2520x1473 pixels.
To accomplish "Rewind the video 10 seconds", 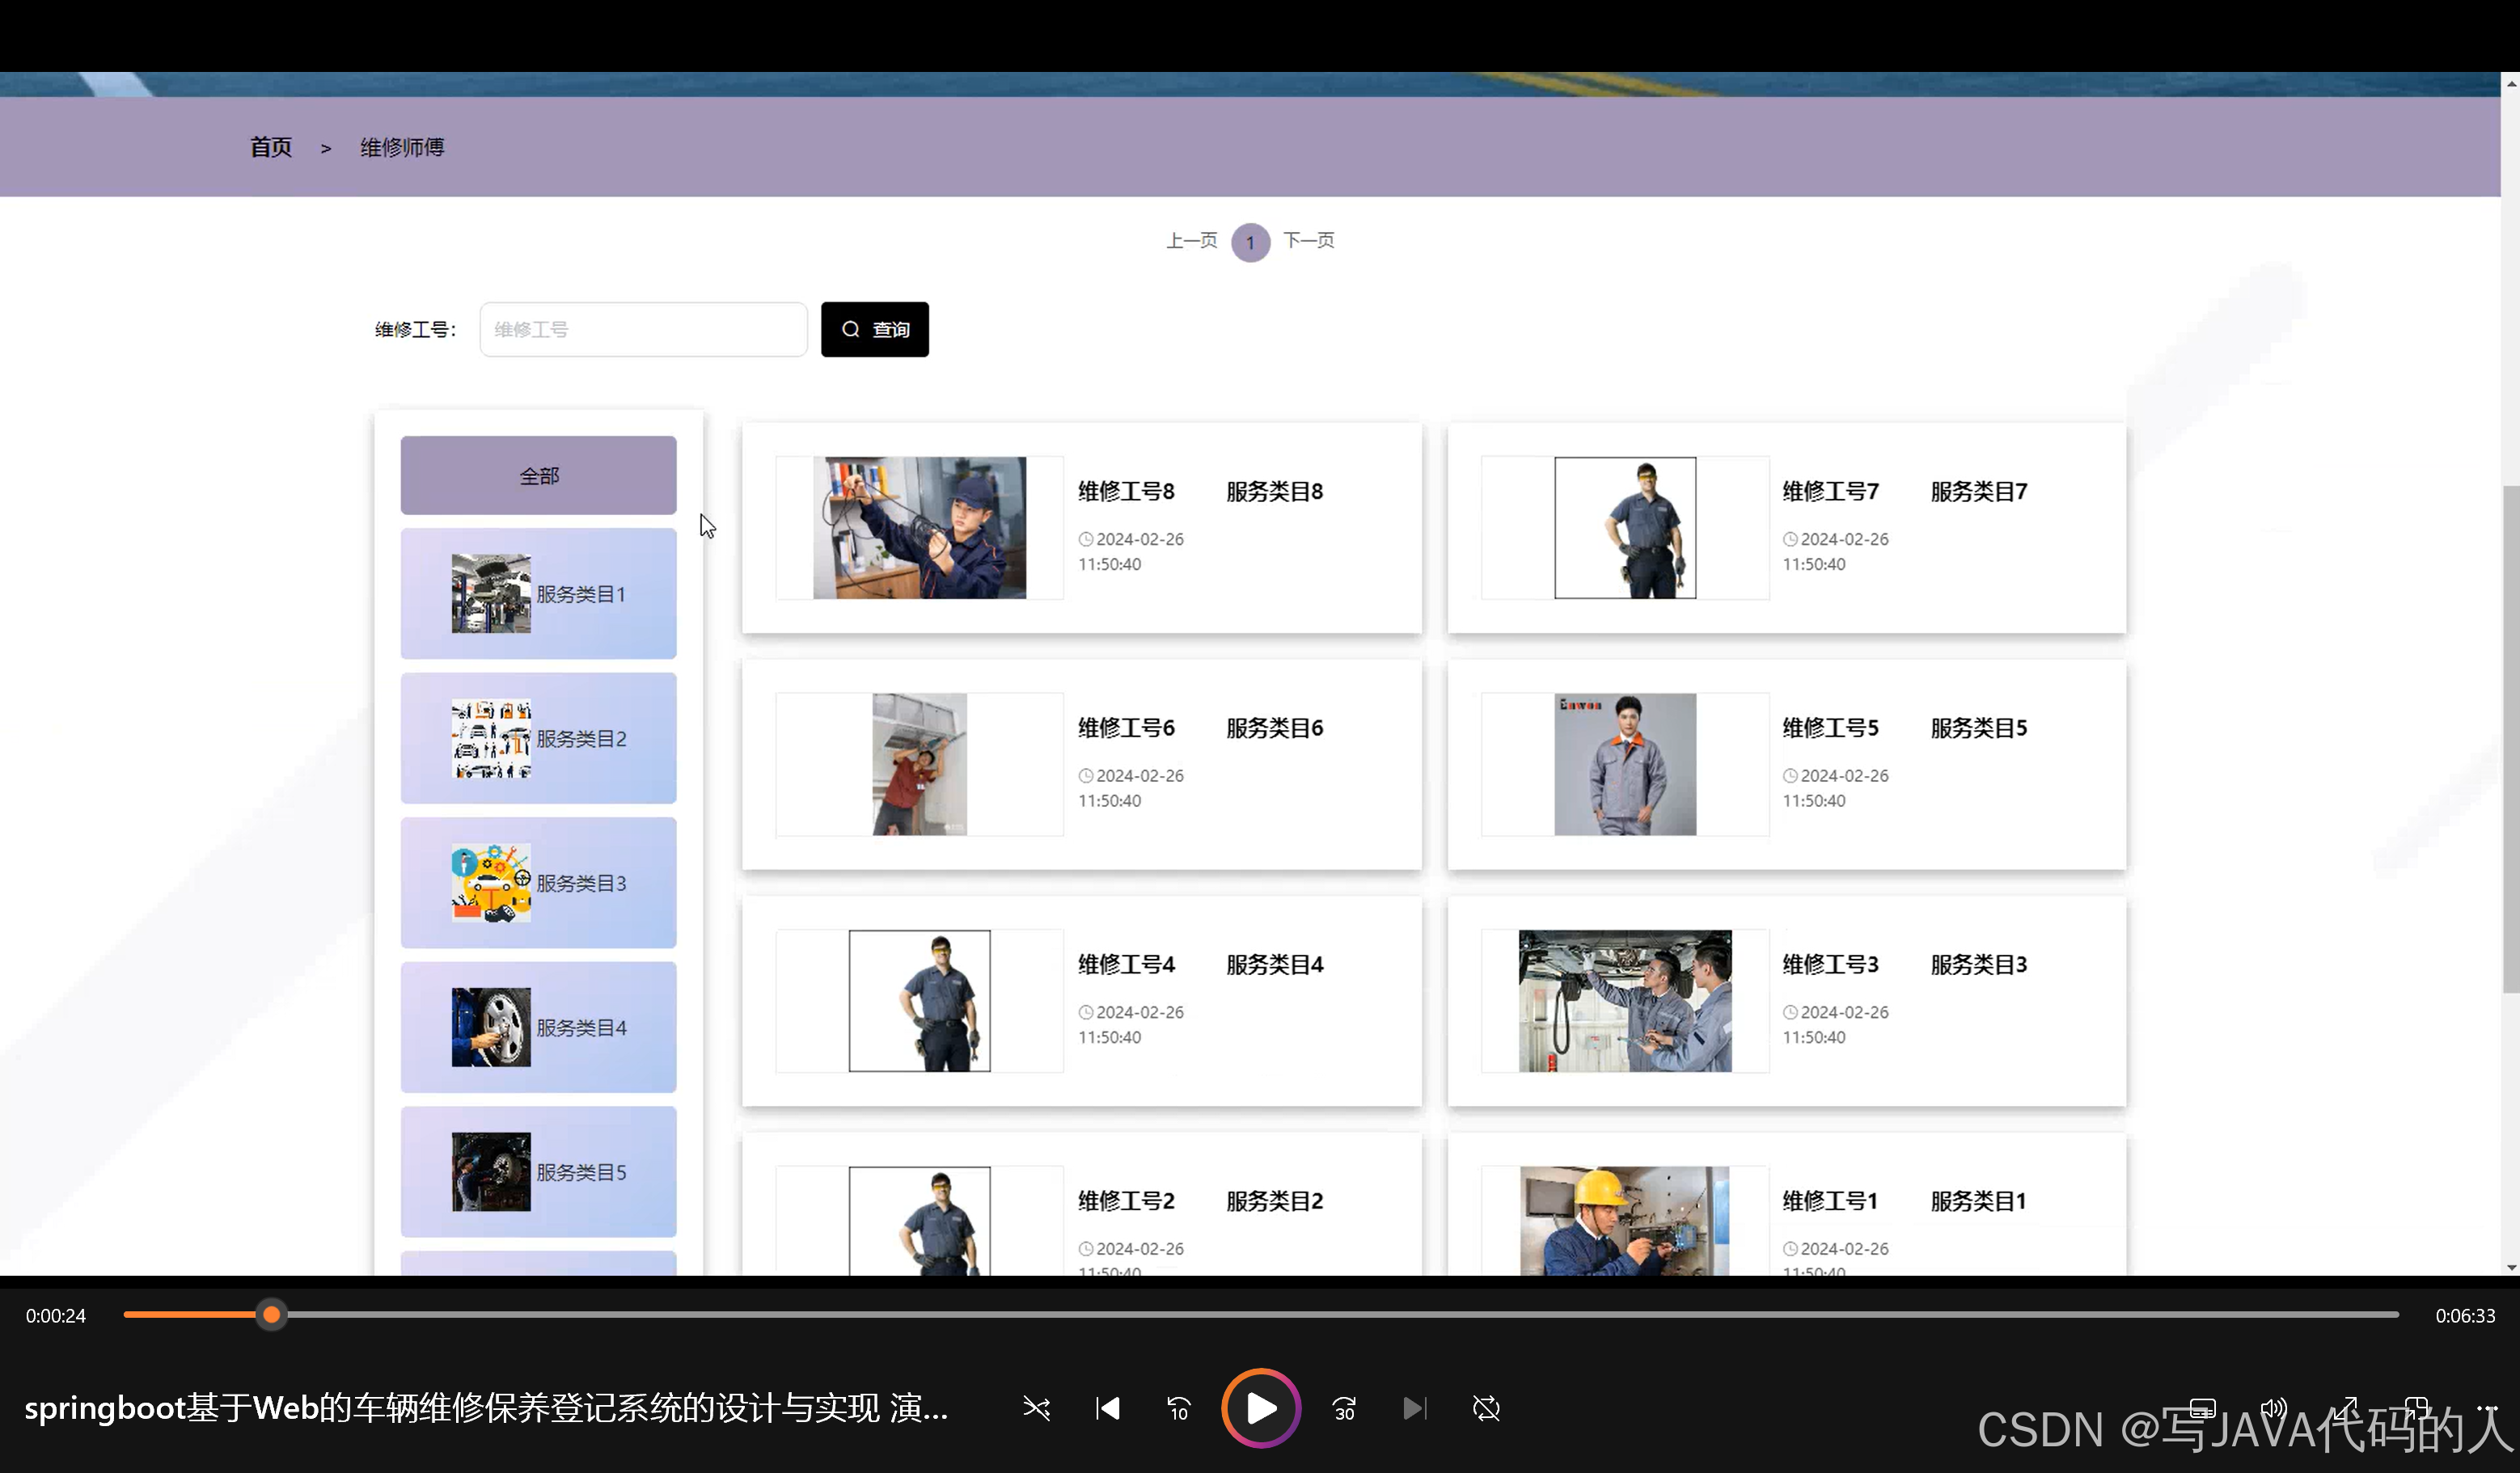I will pyautogui.click(x=1180, y=1408).
